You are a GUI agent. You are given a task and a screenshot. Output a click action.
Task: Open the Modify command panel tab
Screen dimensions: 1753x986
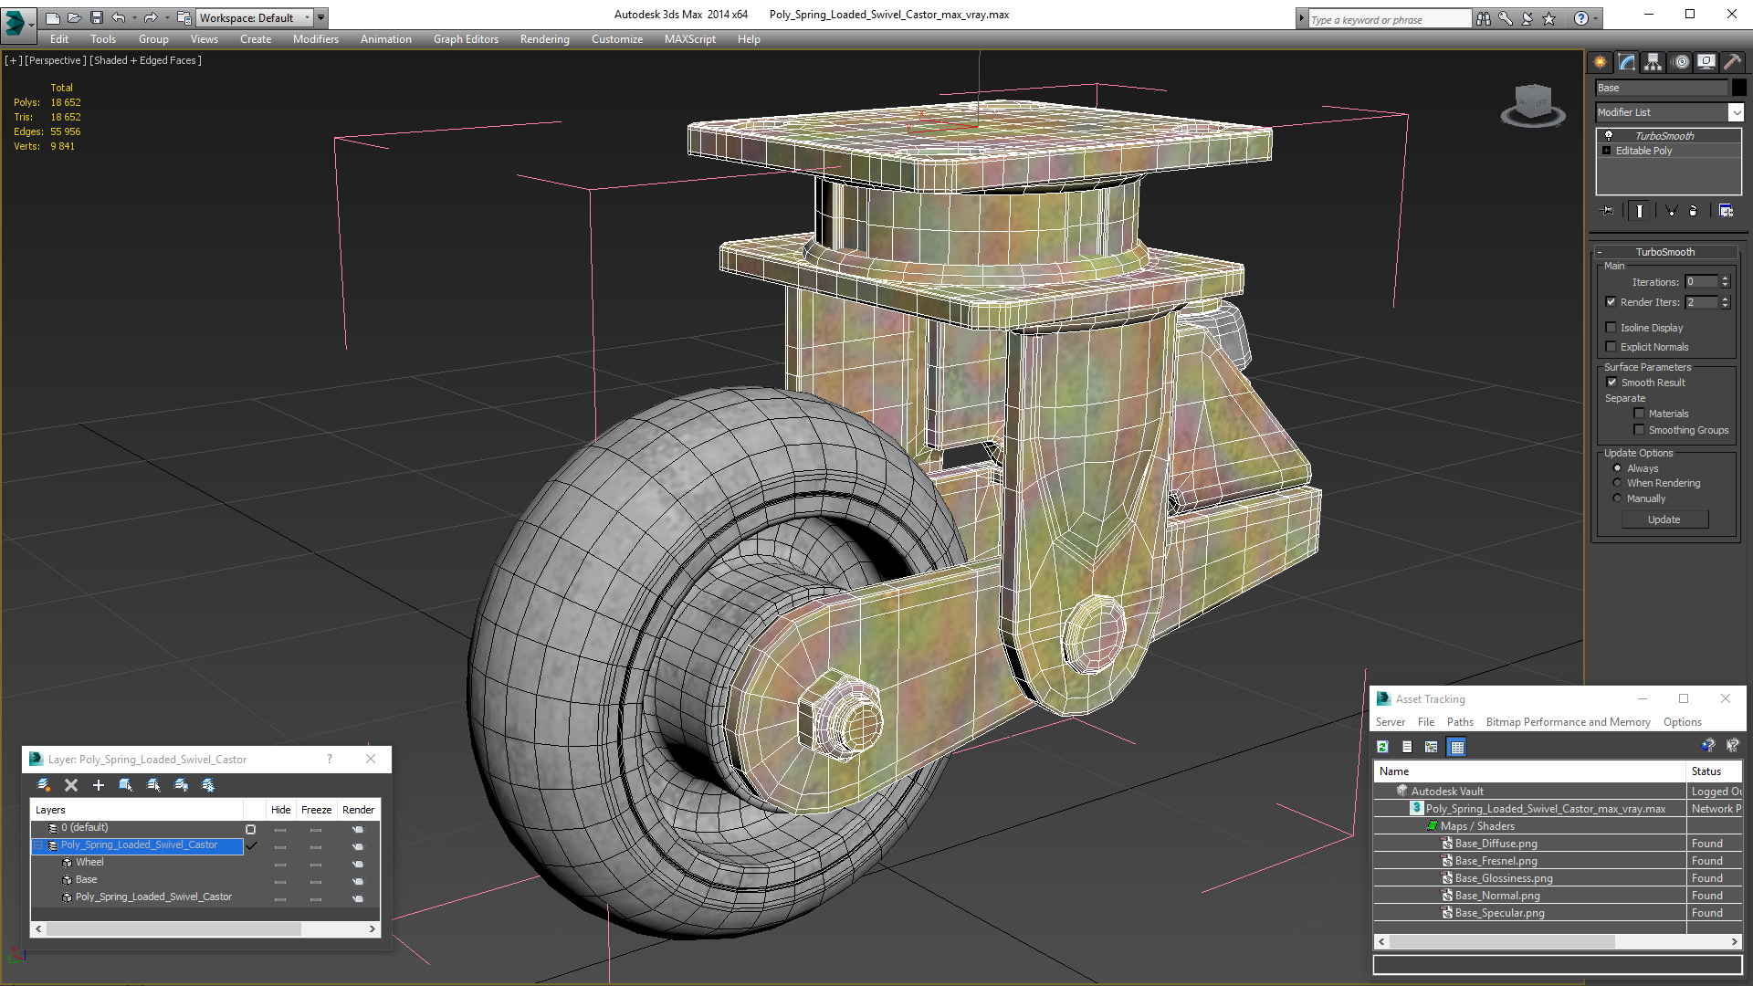[x=1627, y=62]
